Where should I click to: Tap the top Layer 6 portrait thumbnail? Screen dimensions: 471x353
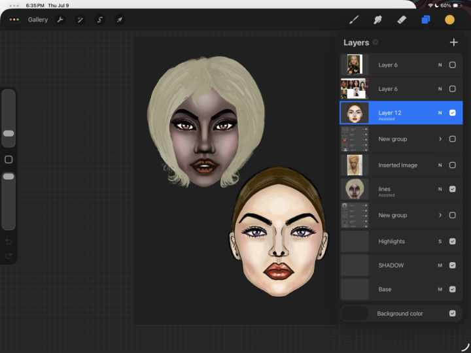pos(355,65)
